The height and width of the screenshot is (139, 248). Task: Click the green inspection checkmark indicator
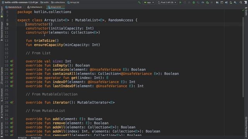(243, 10)
